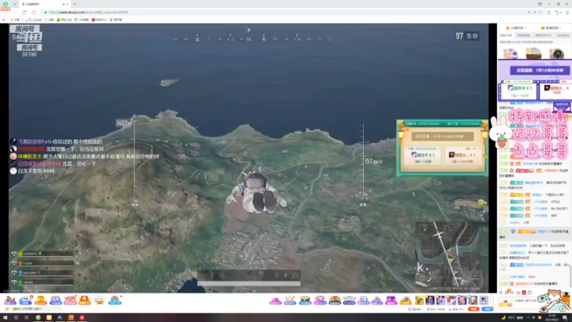The width and height of the screenshot is (572, 322).
Task: Toggle spectate eye for teammate 3
Action: [14, 273]
